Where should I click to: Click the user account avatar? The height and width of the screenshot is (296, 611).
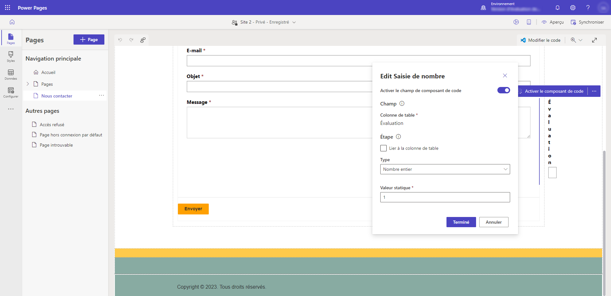click(x=603, y=8)
